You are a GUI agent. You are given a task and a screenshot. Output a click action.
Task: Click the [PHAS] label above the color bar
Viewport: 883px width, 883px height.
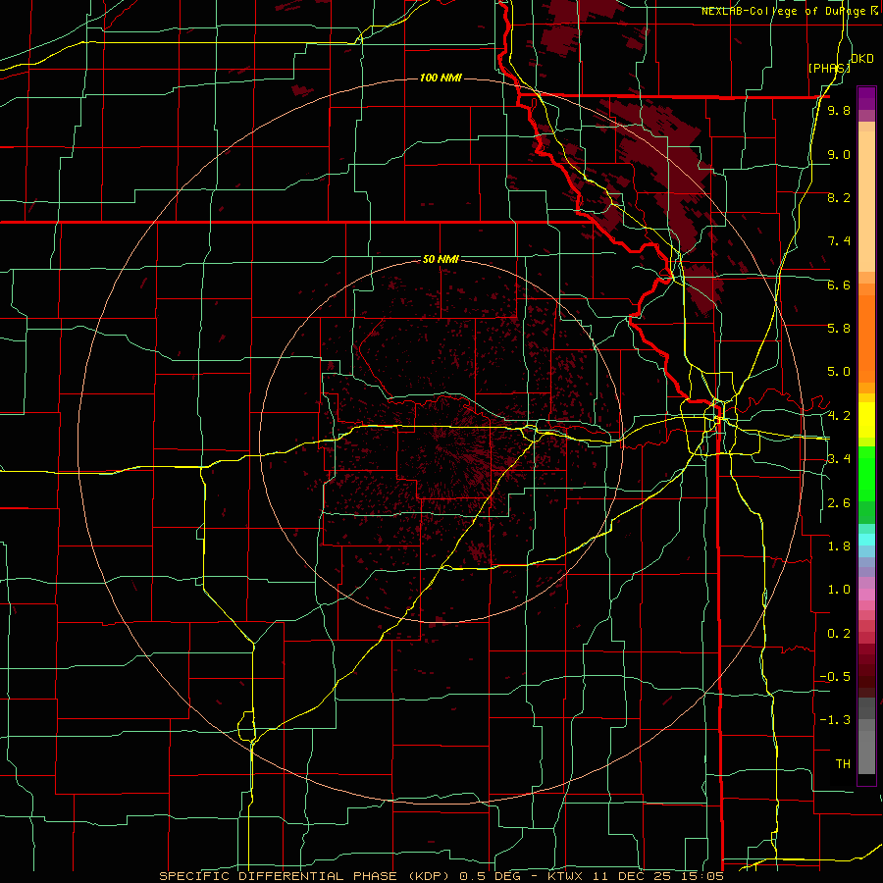[829, 68]
